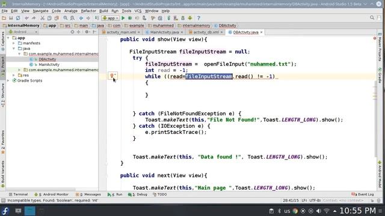Click the Collapse All icon in project panel
Viewport: 385px width, 216px height.
[79, 32]
